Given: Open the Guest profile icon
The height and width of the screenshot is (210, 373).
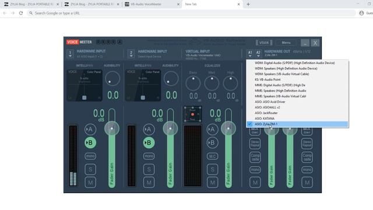Looking at the screenshot, I should click(361, 13).
